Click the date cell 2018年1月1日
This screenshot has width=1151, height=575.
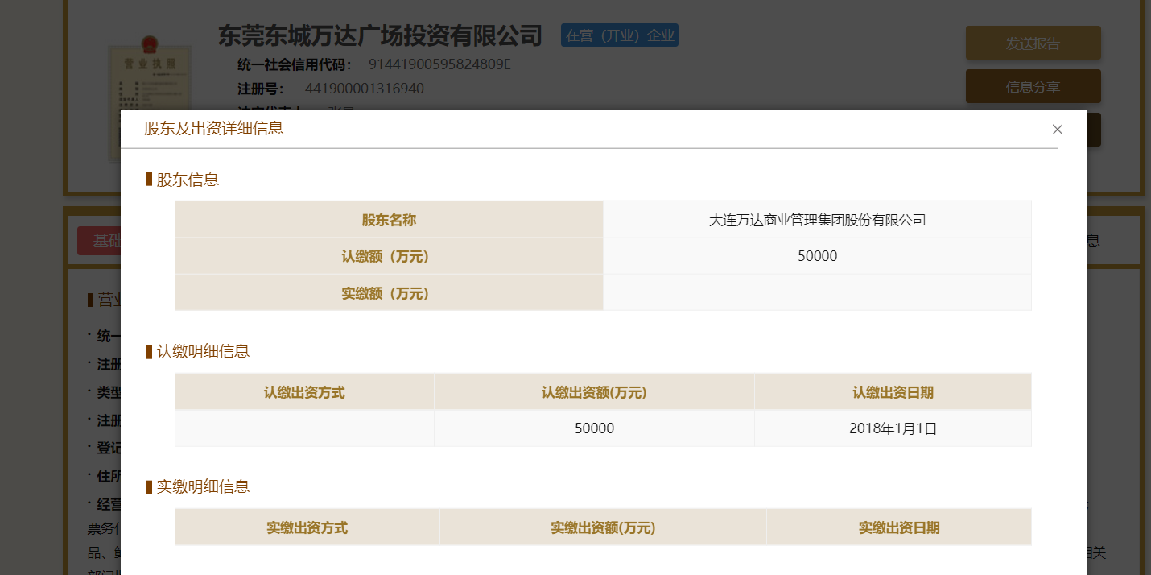click(893, 428)
